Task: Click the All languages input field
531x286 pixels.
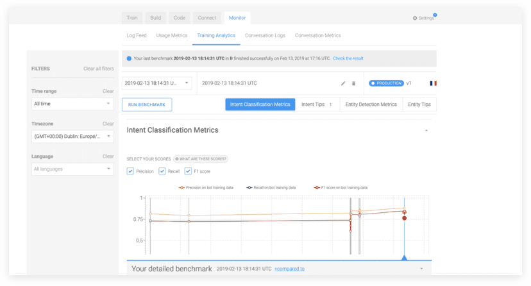Action: coord(72,169)
